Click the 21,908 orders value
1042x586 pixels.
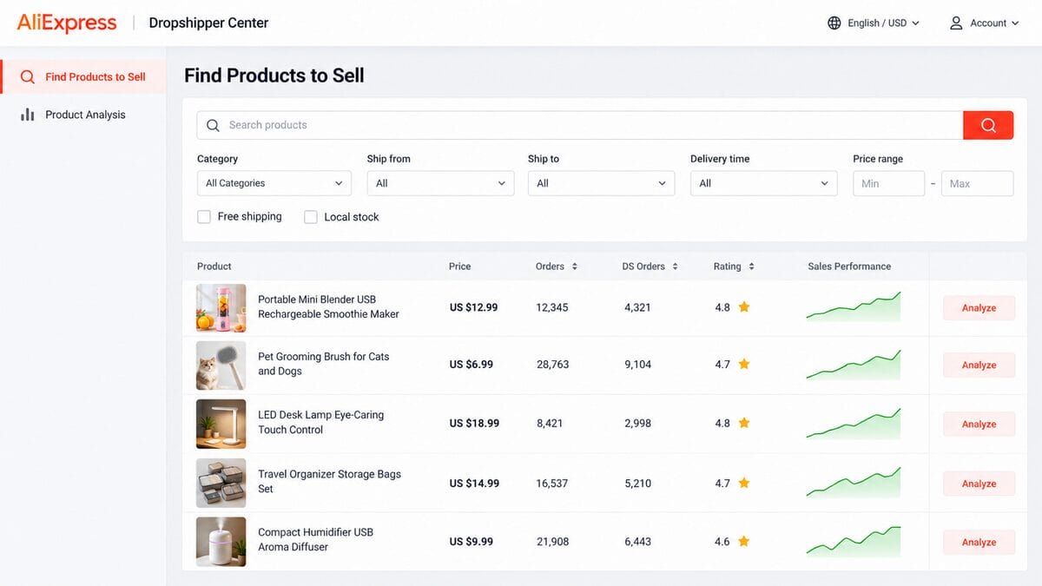[552, 542]
